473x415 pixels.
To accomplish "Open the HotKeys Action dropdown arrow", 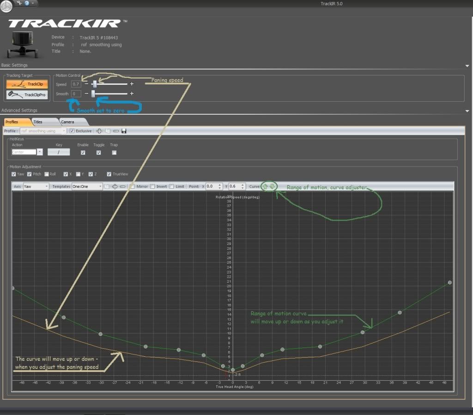I will [40, 152].
